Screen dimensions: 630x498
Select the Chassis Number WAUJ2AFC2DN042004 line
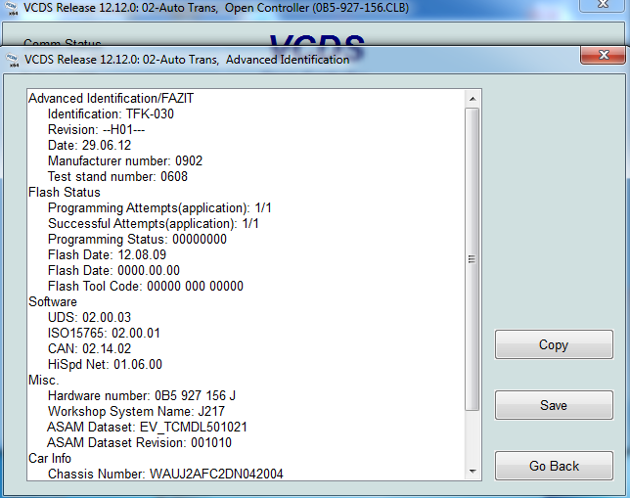point(165,475)
